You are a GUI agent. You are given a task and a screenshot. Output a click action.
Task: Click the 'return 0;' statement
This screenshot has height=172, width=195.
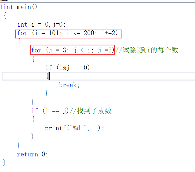point(32,154)
